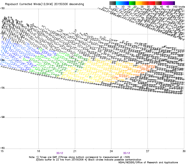Click the latitude -60 axis label
This screenshot has height=164, width=186.
point(2,148)
